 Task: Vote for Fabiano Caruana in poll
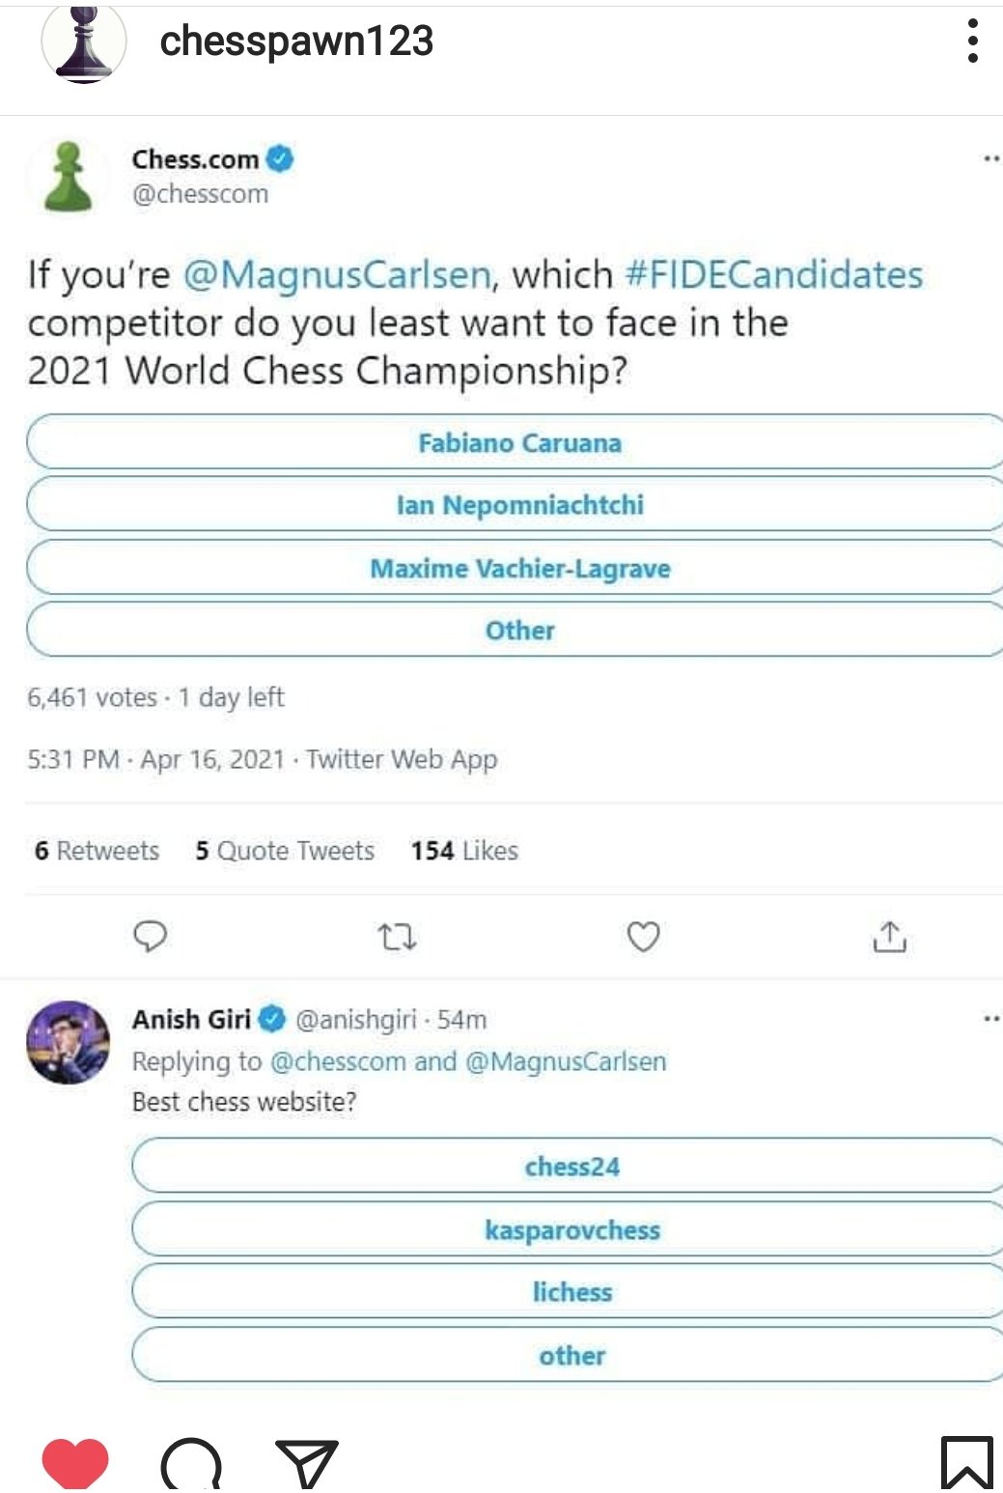(519, 443)
